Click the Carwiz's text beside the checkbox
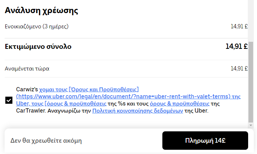 pos(27,89)
